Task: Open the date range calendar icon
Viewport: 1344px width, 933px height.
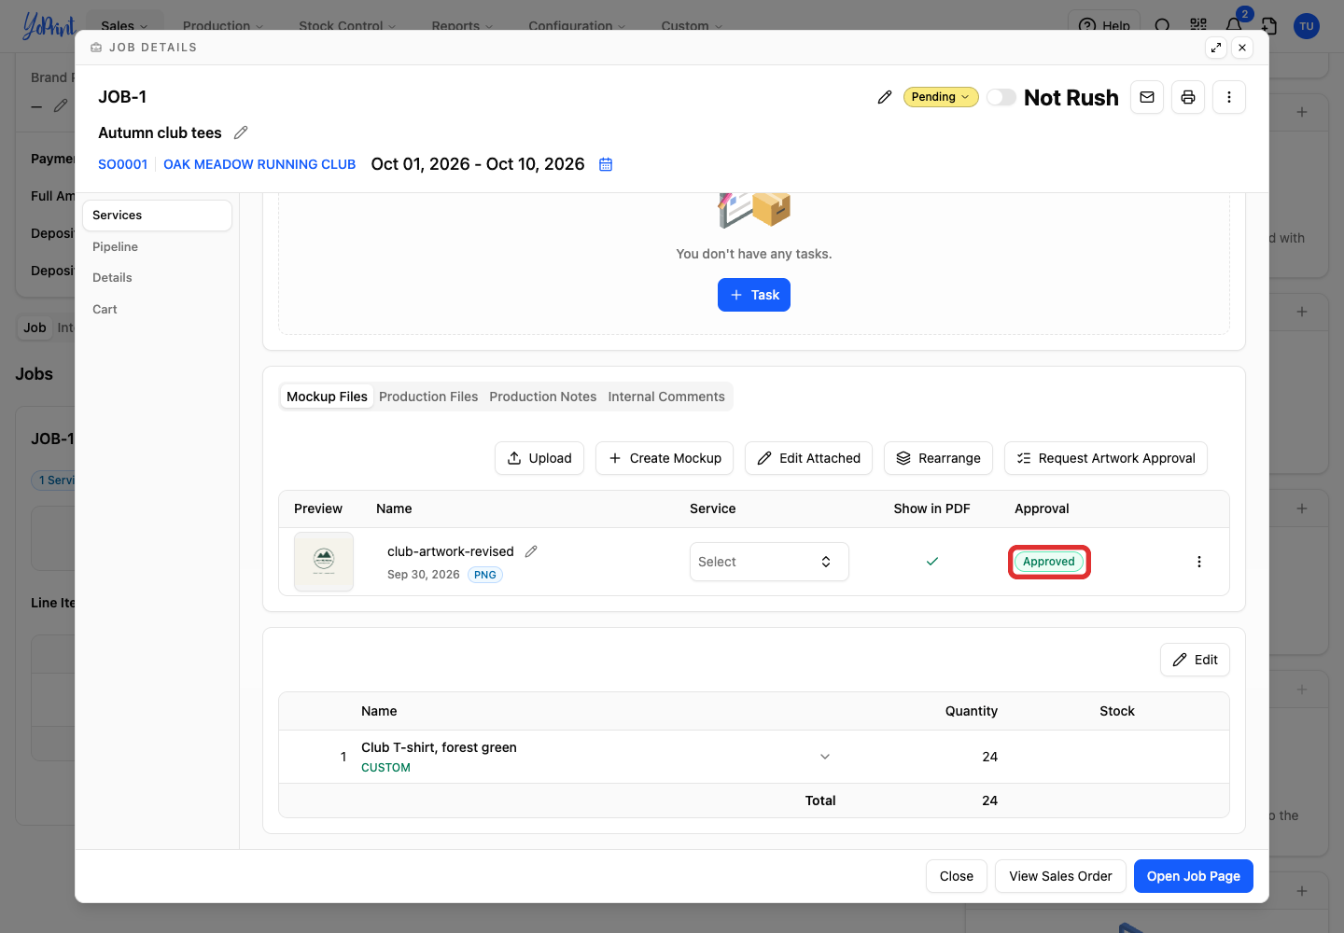Action: pos(606,164)
